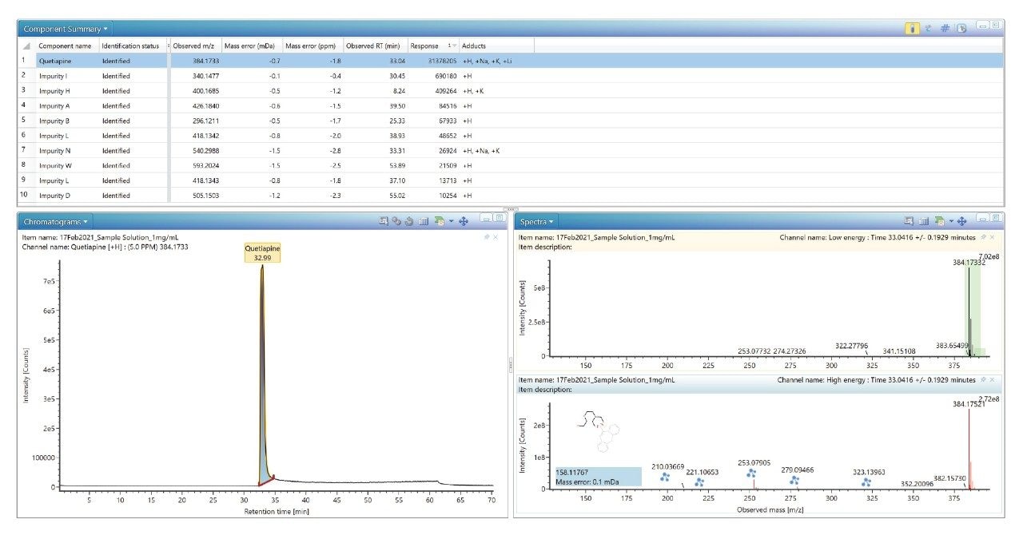Click the table grid icon in Chromatograms toolbar
This screenshot has width=1023, height=539.
[x=424, y=221]
